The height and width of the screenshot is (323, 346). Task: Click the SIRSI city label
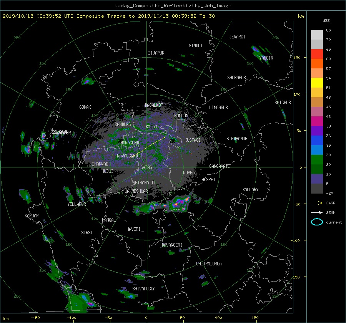(87, 233)
